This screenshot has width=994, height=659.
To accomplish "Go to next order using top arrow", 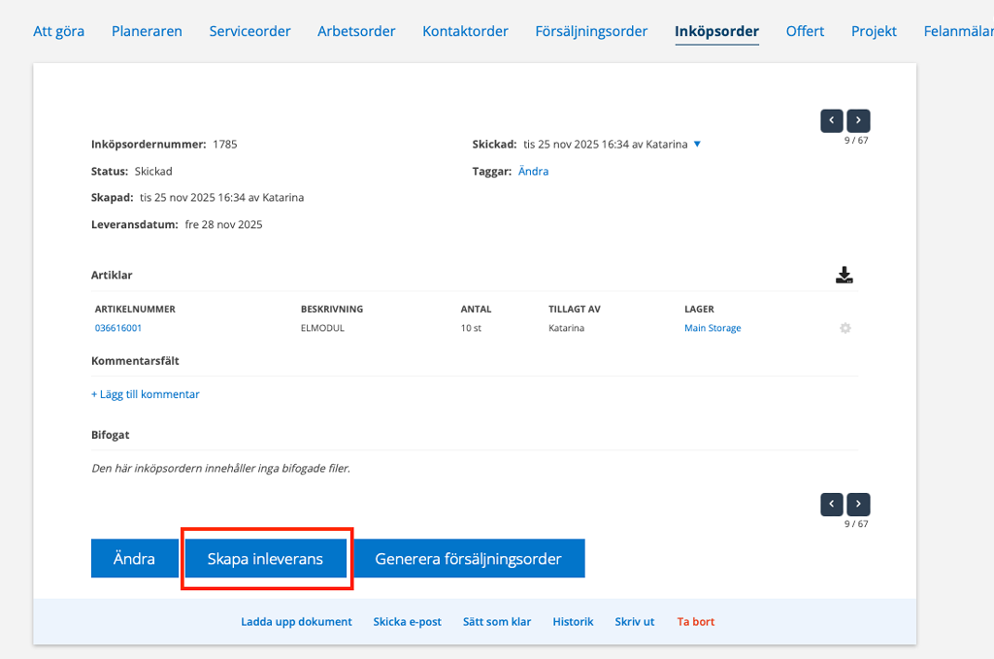I will point(858,121).
